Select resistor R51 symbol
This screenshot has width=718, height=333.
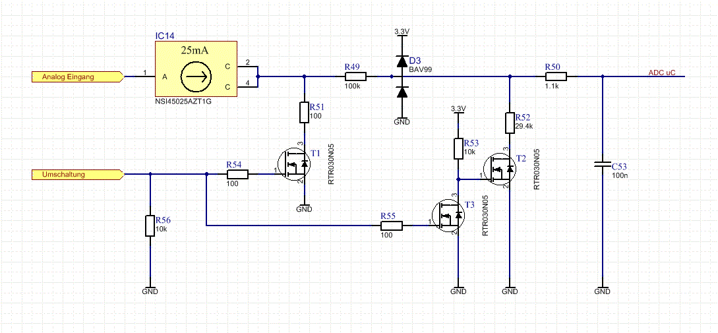pyautogui.click(x=304, y=113)
